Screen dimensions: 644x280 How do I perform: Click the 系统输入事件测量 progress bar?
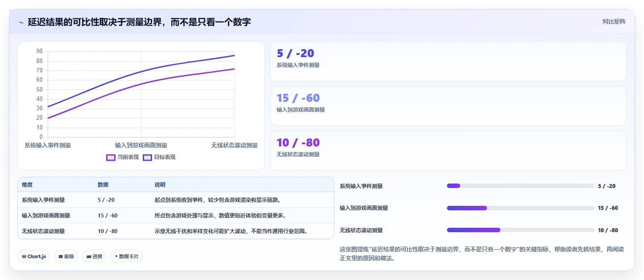click(520, 186)
